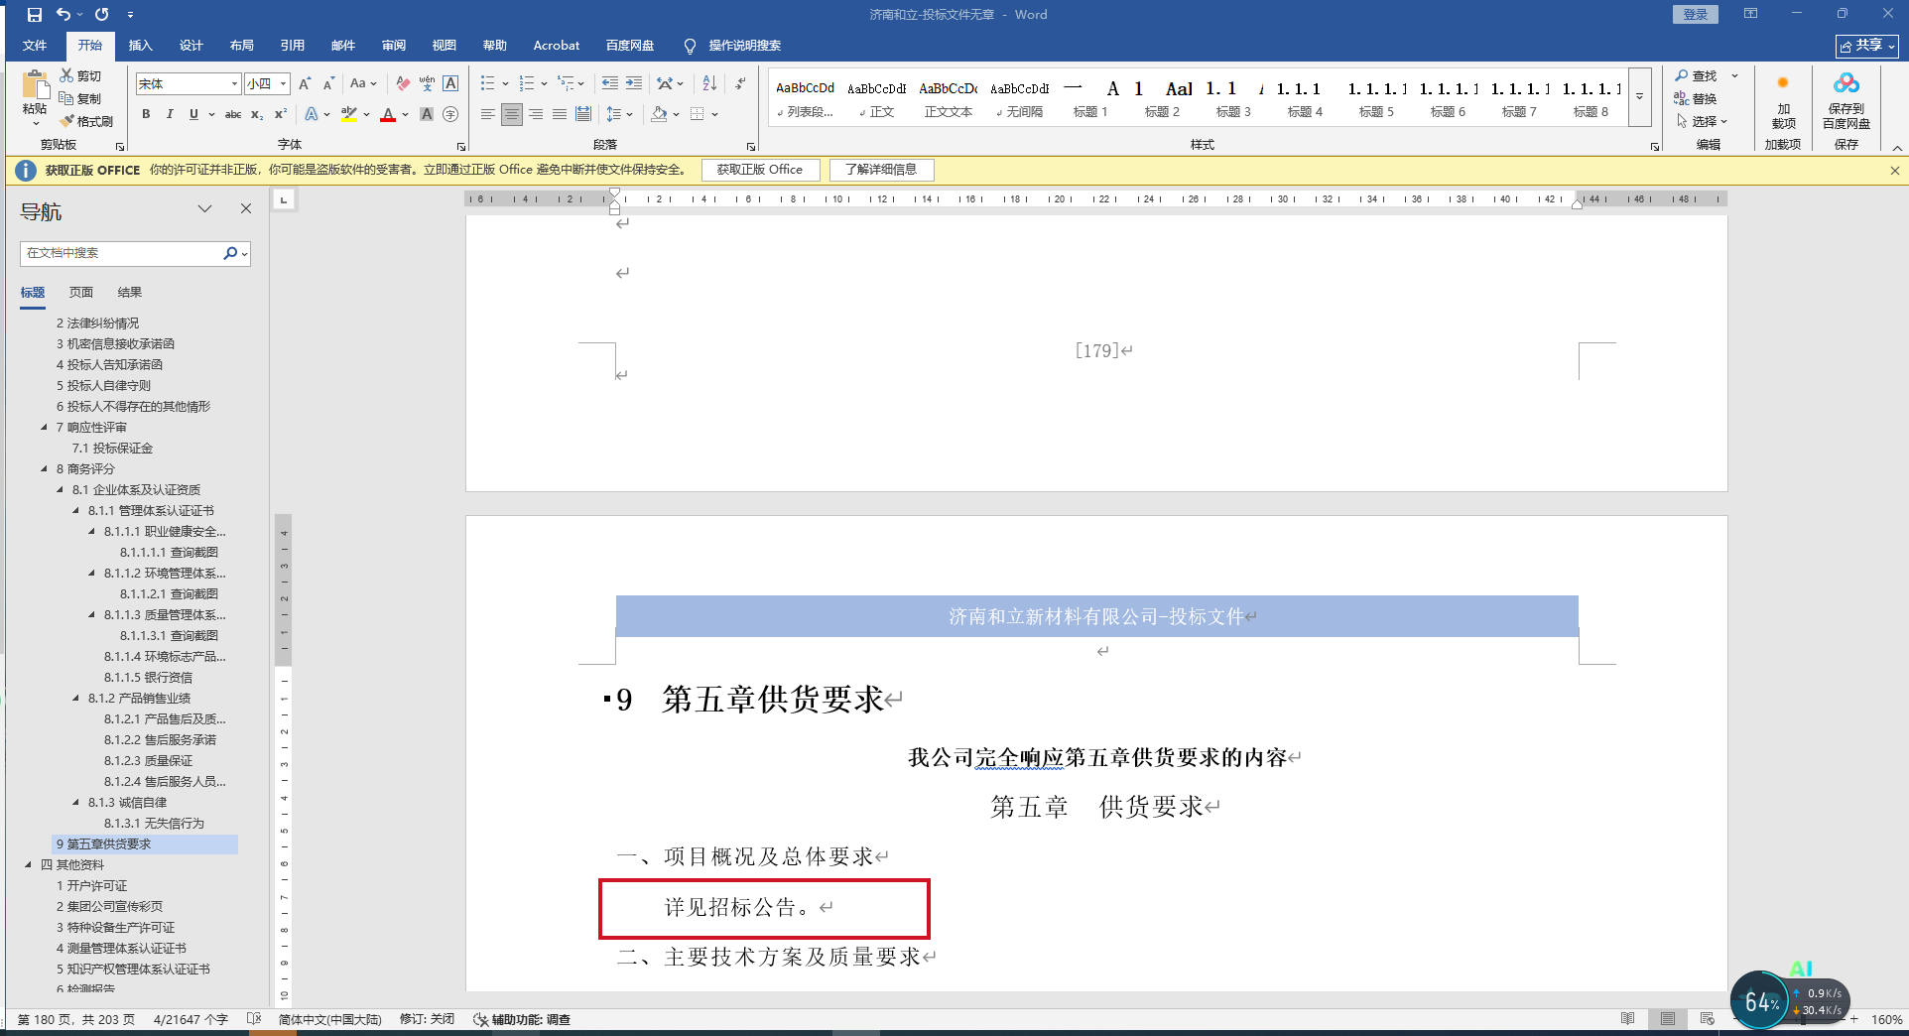Open the 审阅 ribbon tab
Screen dimensions: 1909x1036
[x=393, y=46]
